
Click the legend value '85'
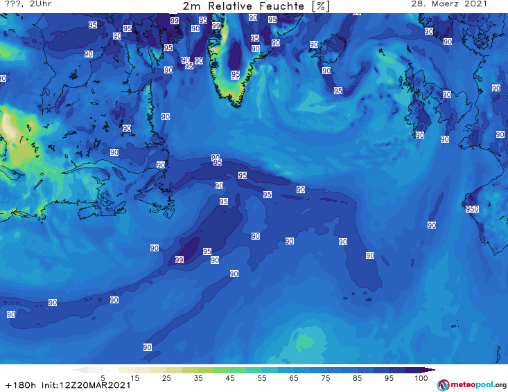(358, 378)
